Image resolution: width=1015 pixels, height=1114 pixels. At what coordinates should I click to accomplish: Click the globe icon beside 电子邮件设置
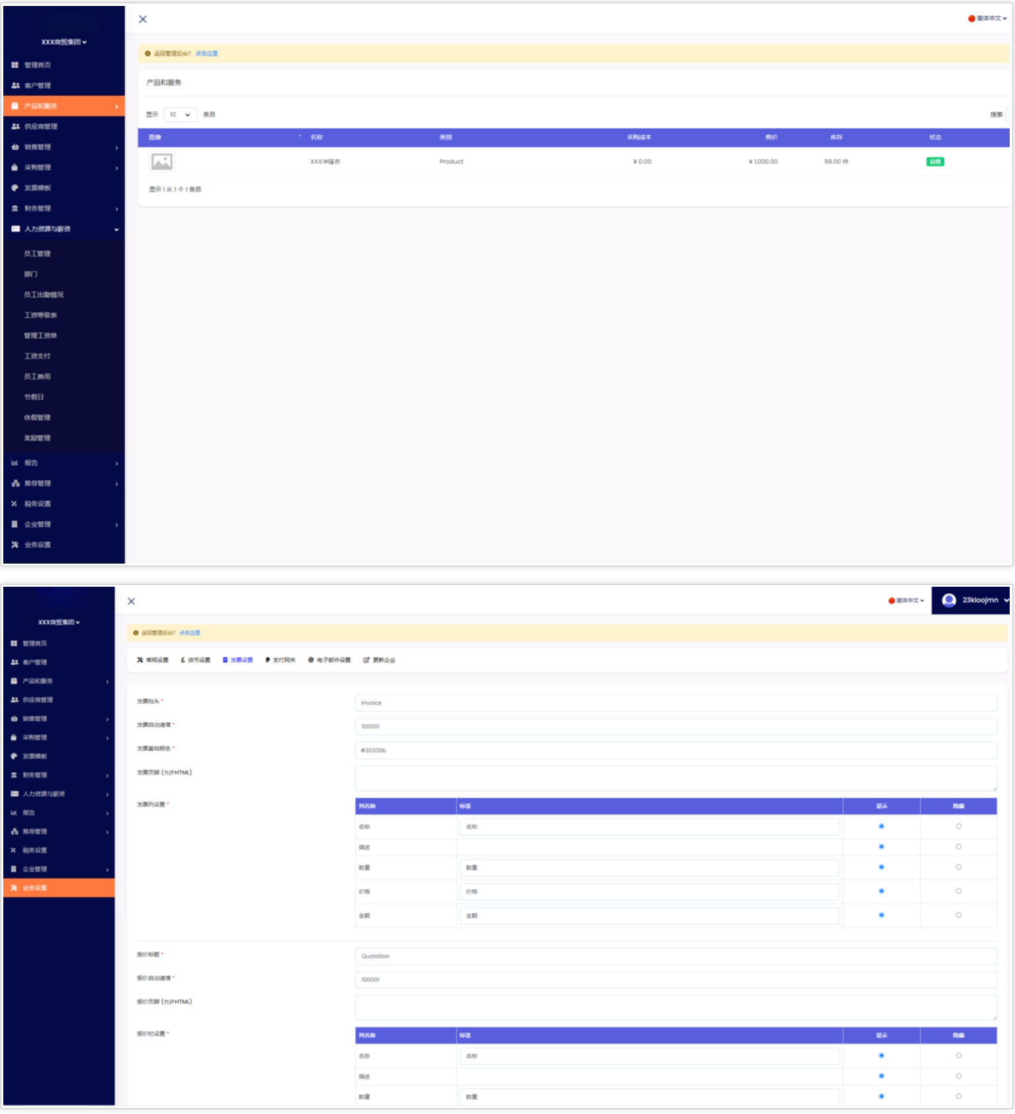[x=311, y=660]
